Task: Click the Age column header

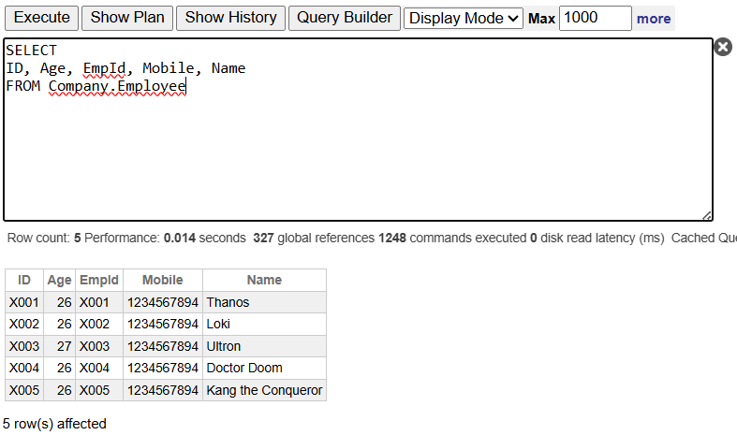Action: tap(59, 280)
